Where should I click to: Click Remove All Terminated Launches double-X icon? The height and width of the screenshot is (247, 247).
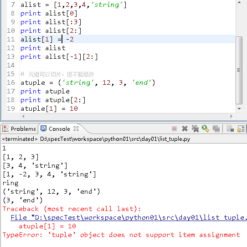click(196, 129)
